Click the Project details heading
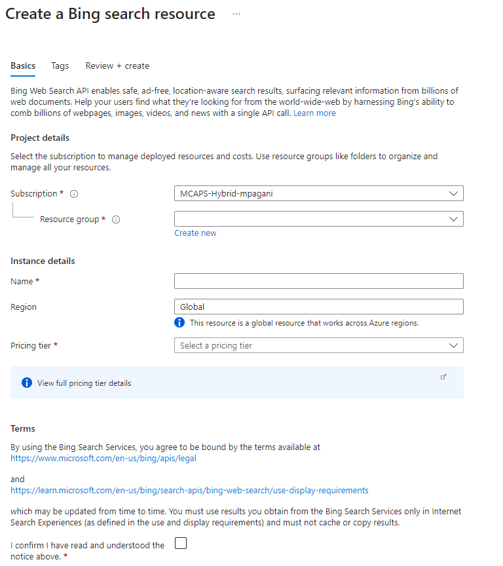 coord(40,138)
